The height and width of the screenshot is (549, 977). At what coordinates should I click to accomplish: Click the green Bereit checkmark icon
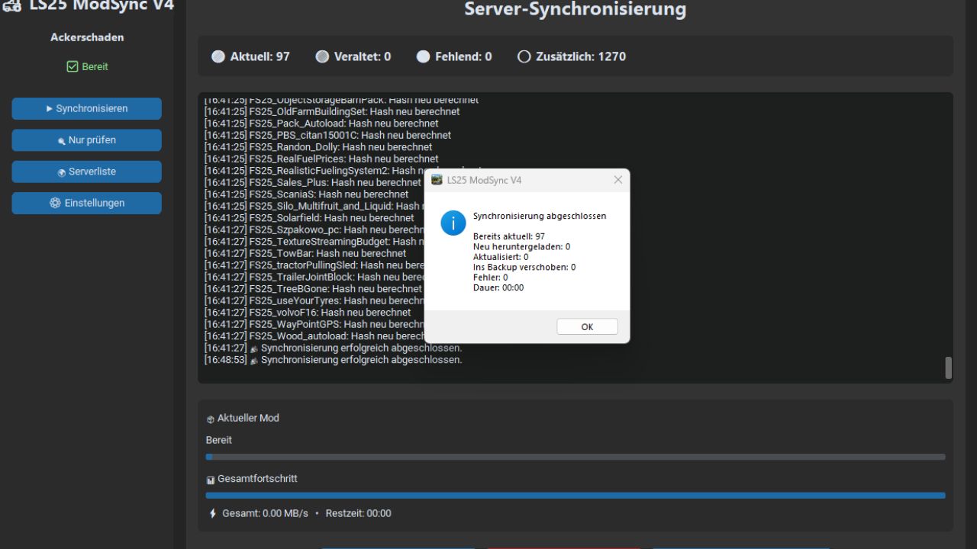pos(73,67)
